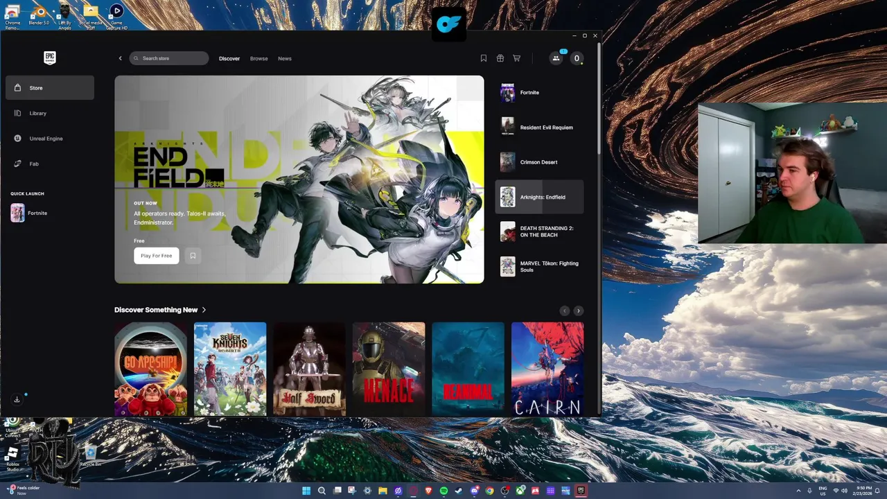Open the Library section
This screenshot has height=499, width=887.
pyautogui.click(x=50, y=113)
